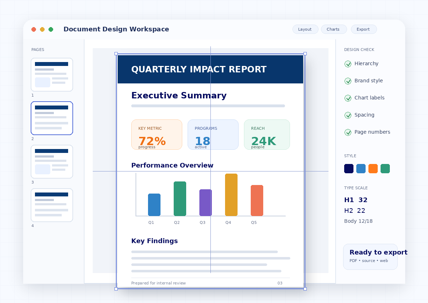This screenshot has height=303, width=428.
Task: Click the green window dot
Action: pos(51,29)
